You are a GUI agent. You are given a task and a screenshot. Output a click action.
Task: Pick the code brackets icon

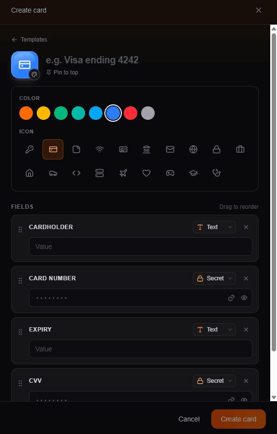click(76, 173)
